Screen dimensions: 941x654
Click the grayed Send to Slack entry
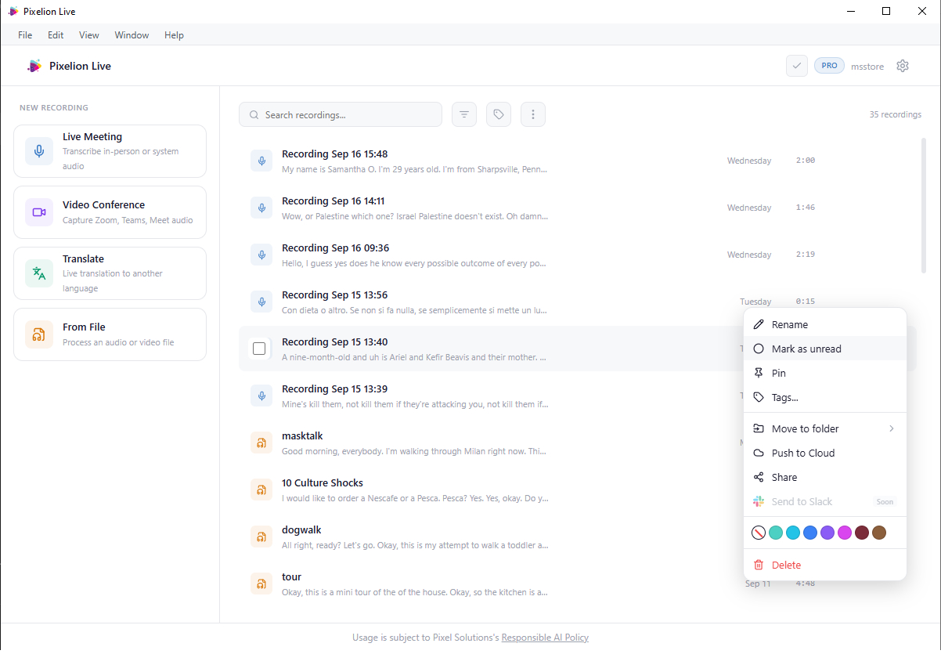[825, 501]
